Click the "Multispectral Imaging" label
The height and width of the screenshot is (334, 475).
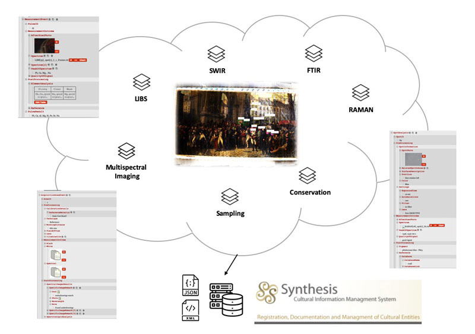click(126, 171)
